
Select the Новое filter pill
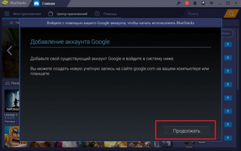227,33
